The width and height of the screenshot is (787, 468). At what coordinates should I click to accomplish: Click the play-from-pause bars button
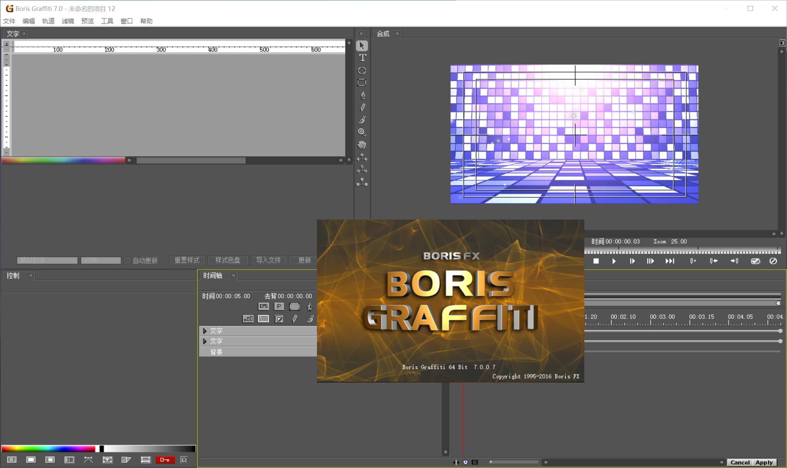[x=650, y=261]
